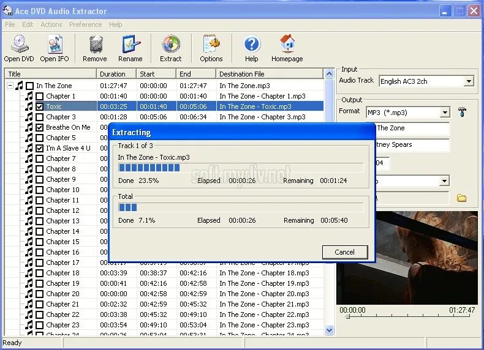Select the Chapter 12 row

(57, 210)
